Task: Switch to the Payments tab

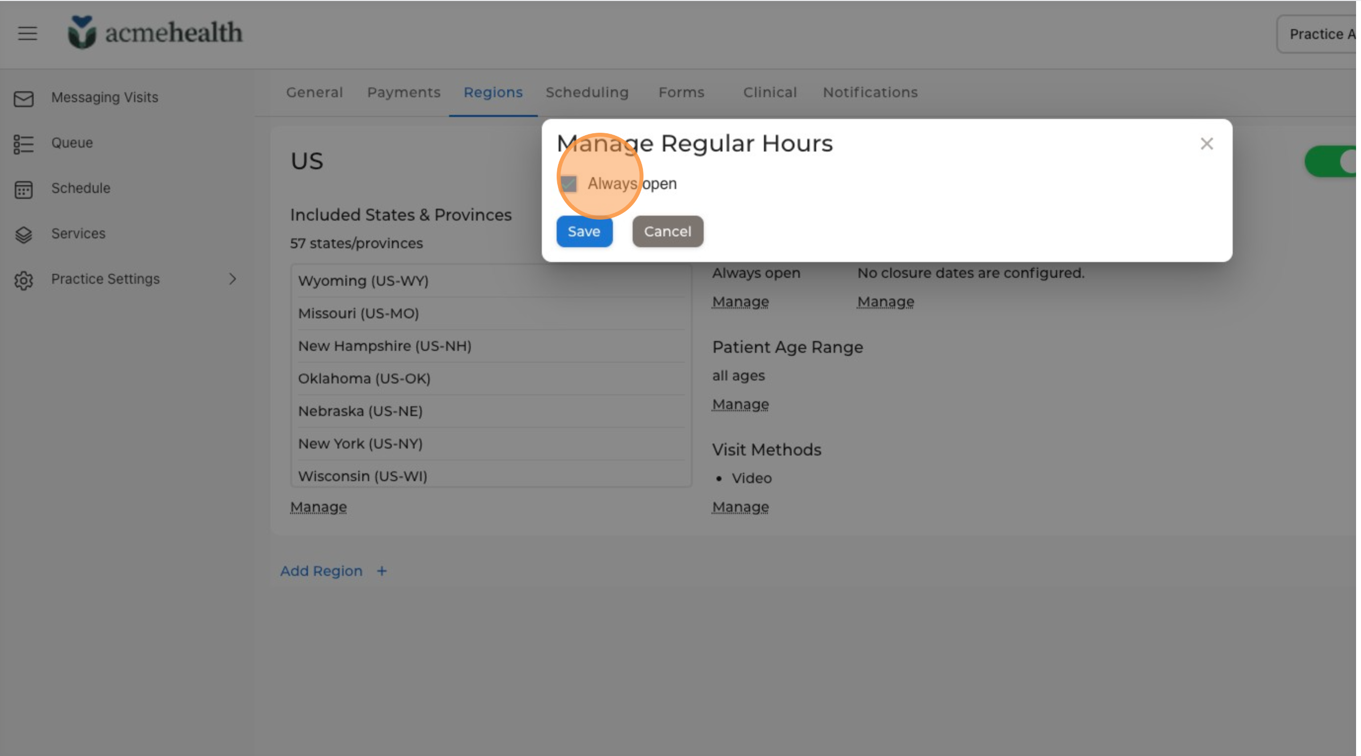Action: pyautogui.click(x=404, y=92)
